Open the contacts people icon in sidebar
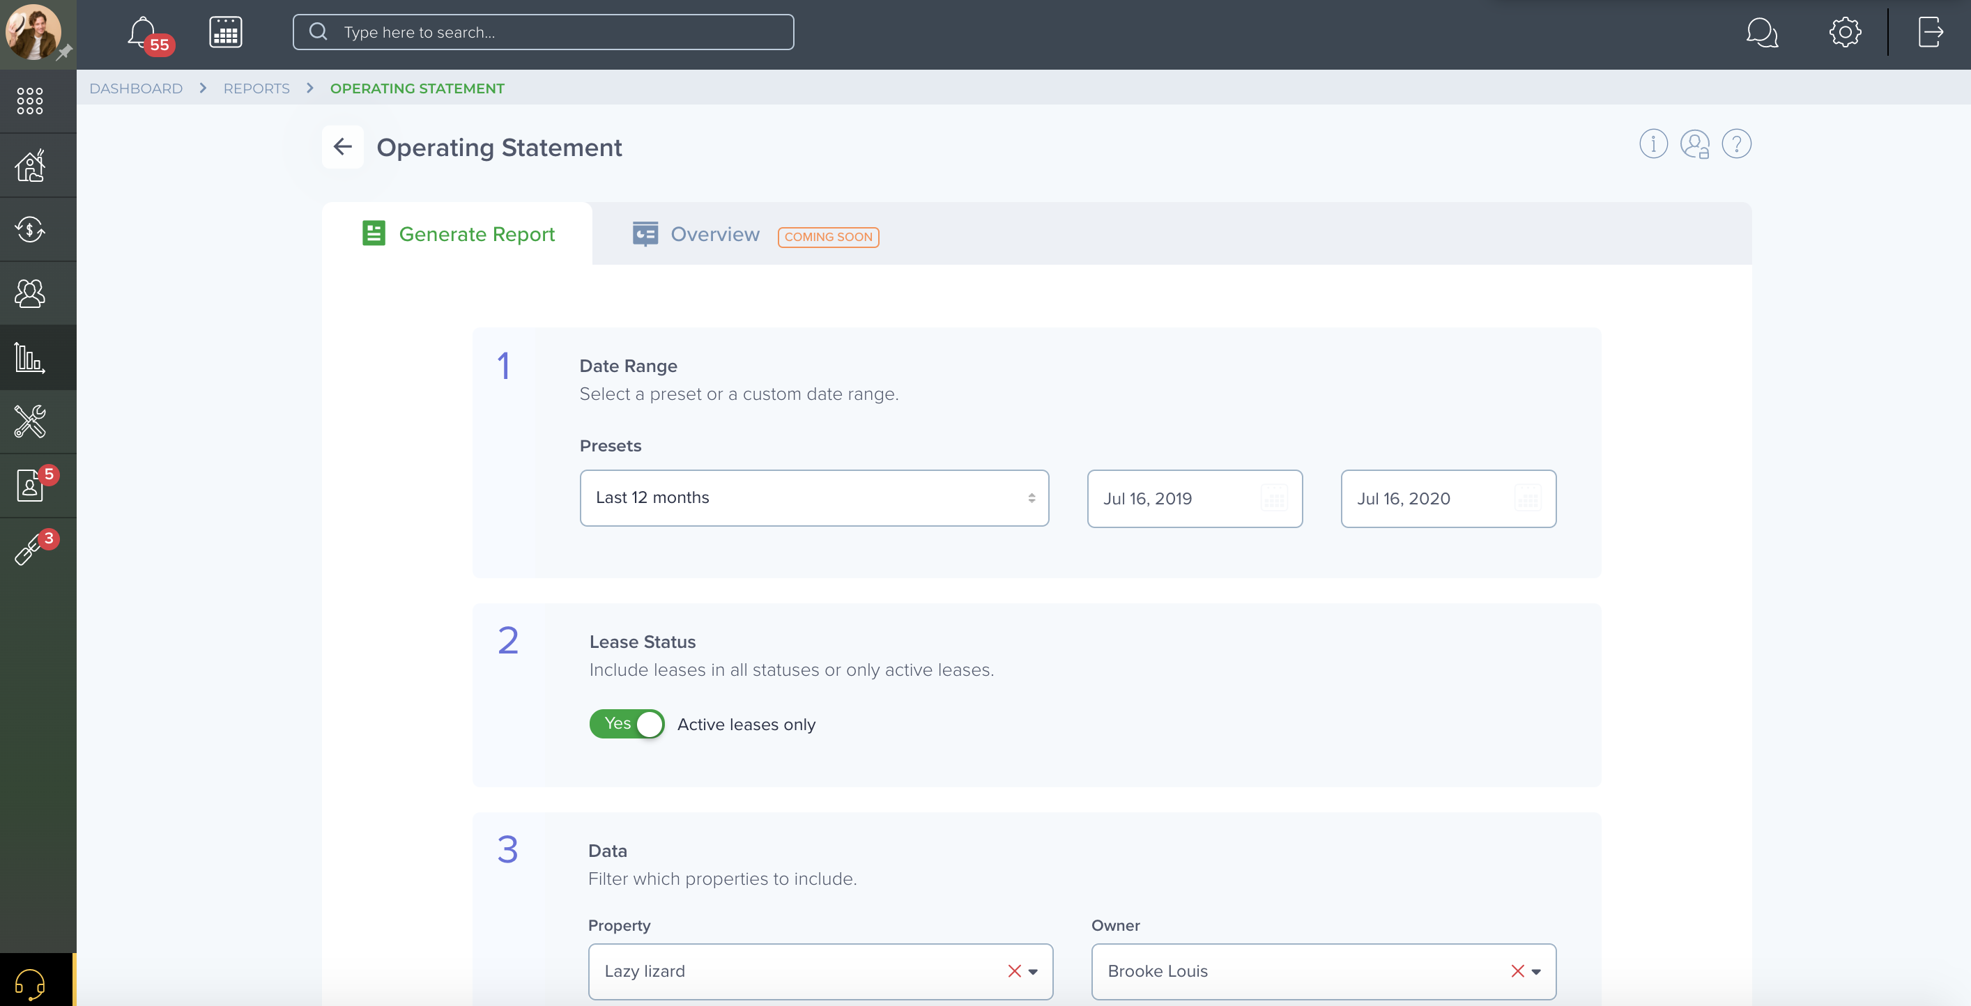The height and width of the screenshot is (1006, 1971). (30, 293)
